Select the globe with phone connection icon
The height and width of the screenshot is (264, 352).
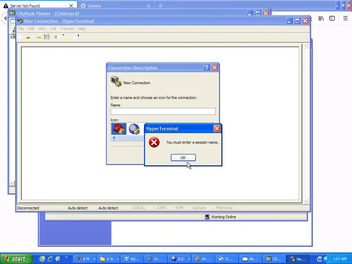pos(134,129)
